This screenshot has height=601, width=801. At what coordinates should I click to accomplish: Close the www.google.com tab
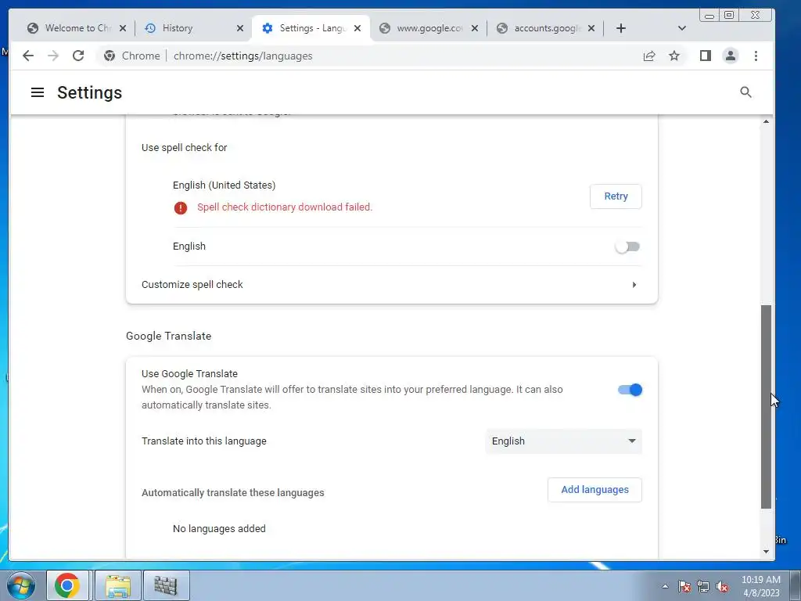pos(475,28)
